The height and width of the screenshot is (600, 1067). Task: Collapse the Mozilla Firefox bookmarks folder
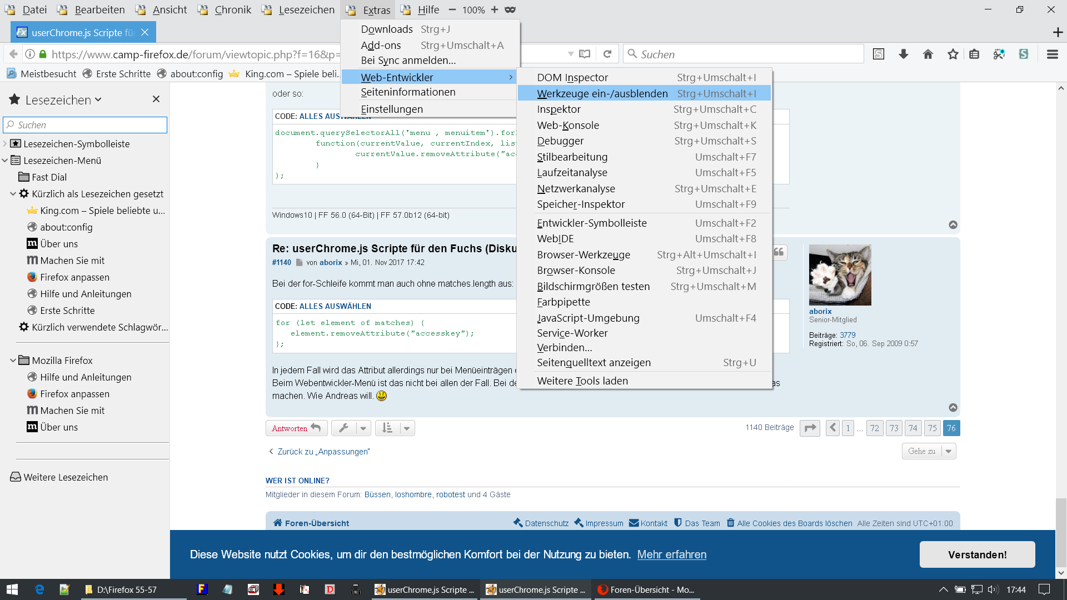[13, 361]
